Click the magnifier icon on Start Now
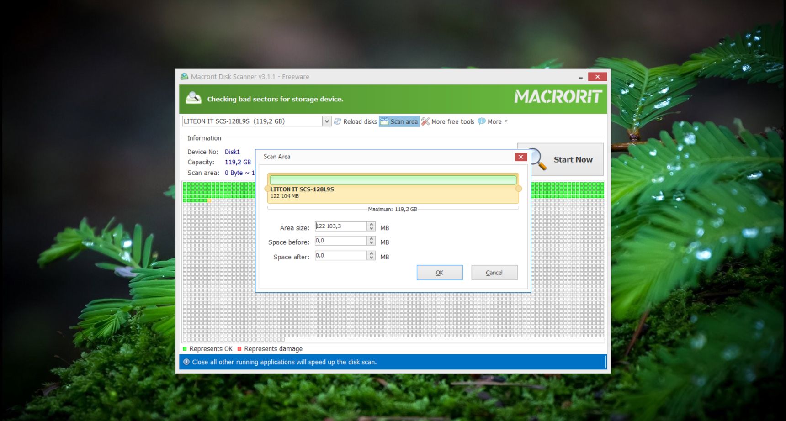Image resolution: width=786 pixels, height=421 pixels. pos(537,159)
